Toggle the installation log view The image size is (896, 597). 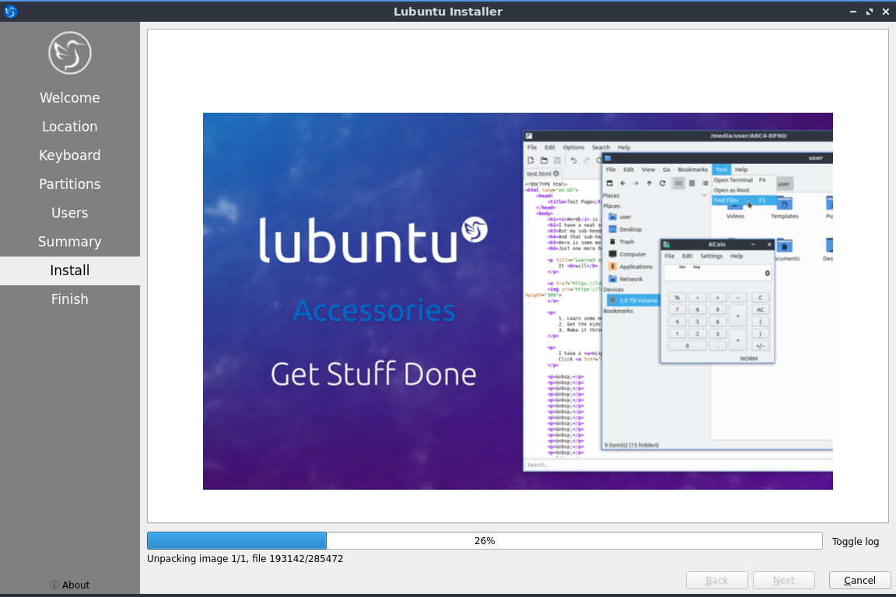(855, 541)
